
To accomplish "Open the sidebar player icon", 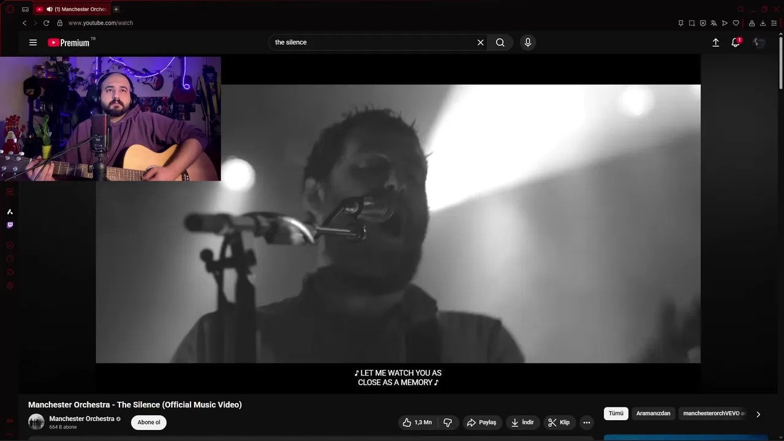I will (x=10, y=245).
